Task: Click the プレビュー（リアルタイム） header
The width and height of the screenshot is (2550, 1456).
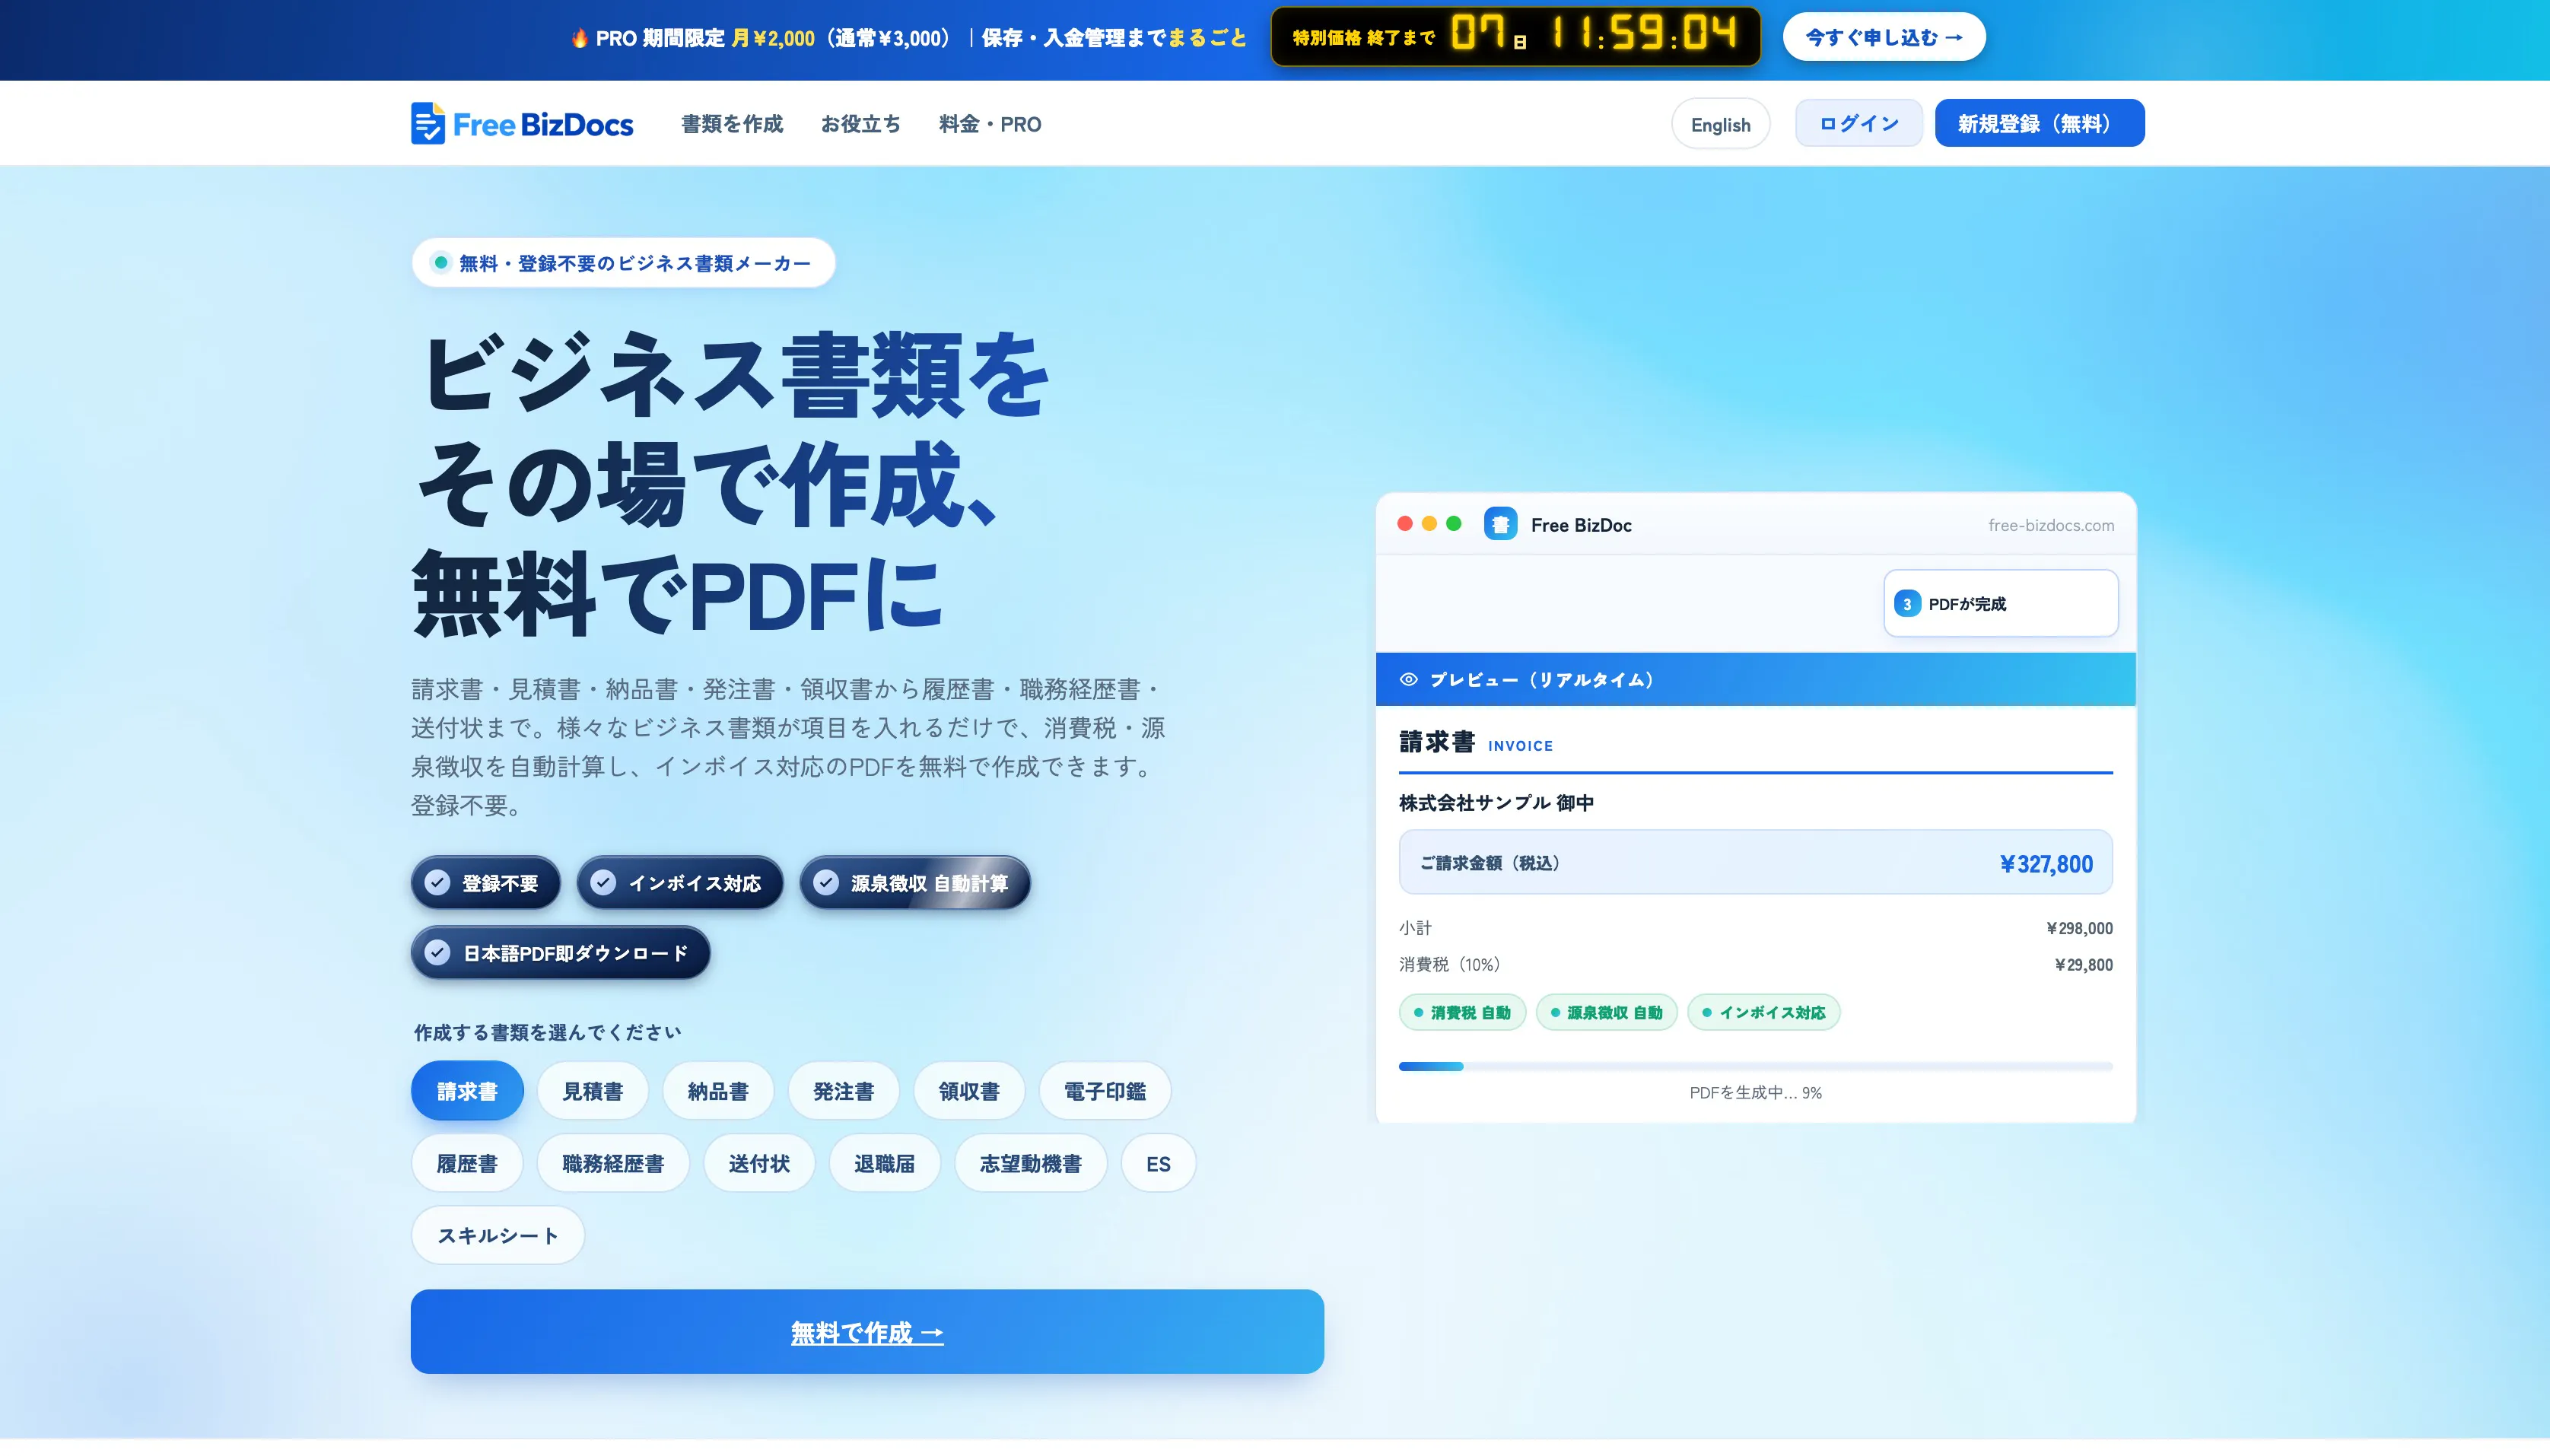Action: point(1755,679)
